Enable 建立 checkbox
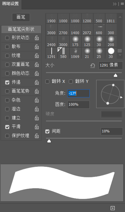 pyautogui.click(x=7, y=118)
